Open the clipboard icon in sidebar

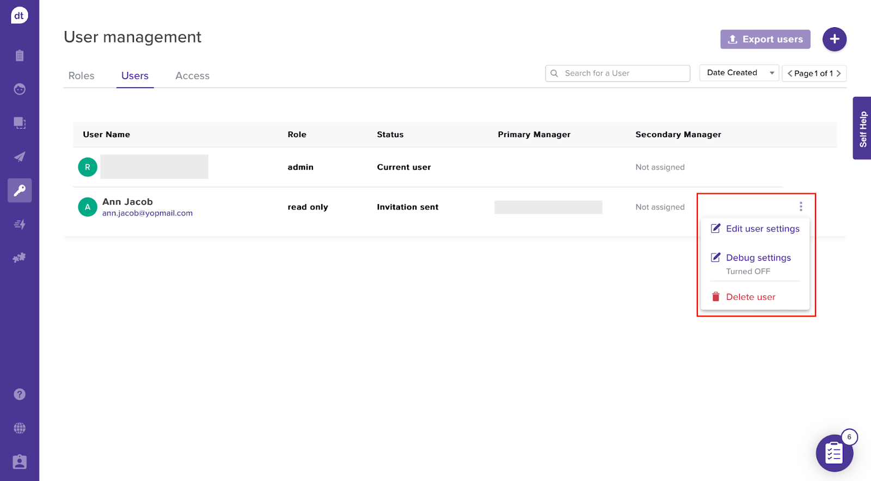point(20,55)
